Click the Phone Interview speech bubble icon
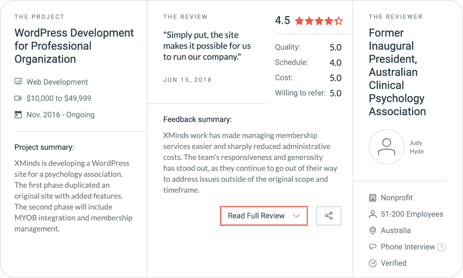This screenshot has width=463, height=278. coord(373,247)
